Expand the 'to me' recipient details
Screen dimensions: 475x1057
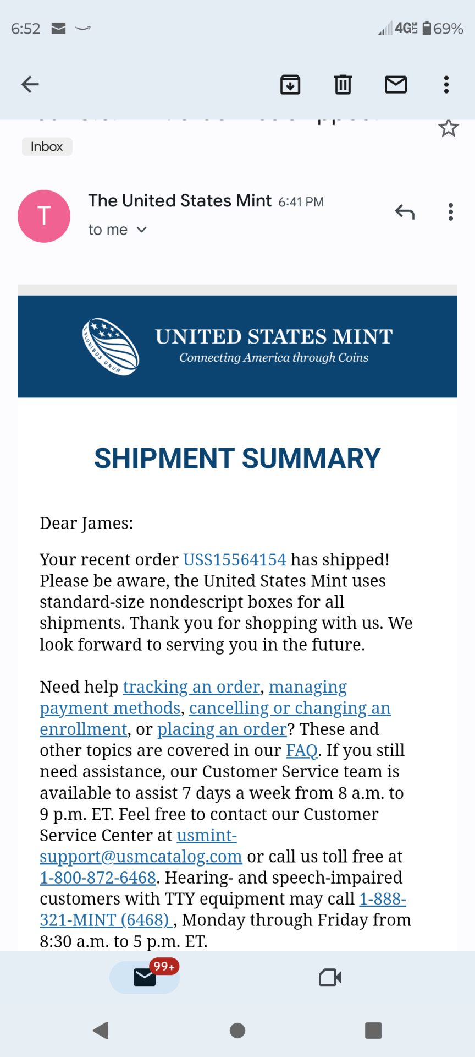click(118, 230)
